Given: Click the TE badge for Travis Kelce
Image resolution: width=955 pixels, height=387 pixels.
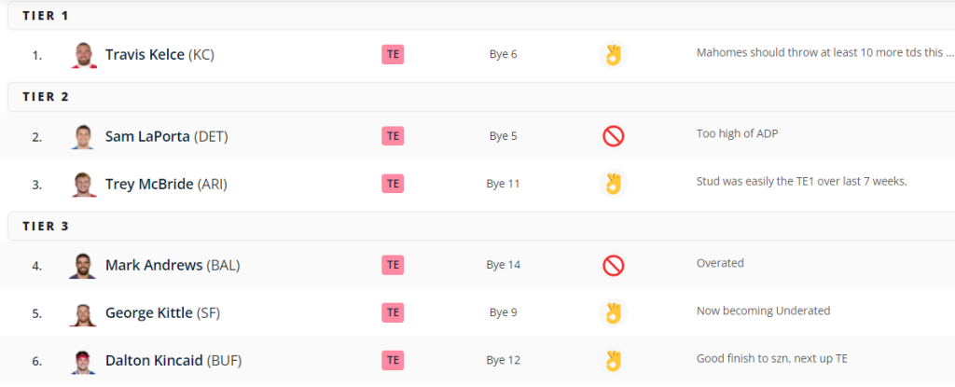Looking at the screenshot, I should [x=393, y=54].
